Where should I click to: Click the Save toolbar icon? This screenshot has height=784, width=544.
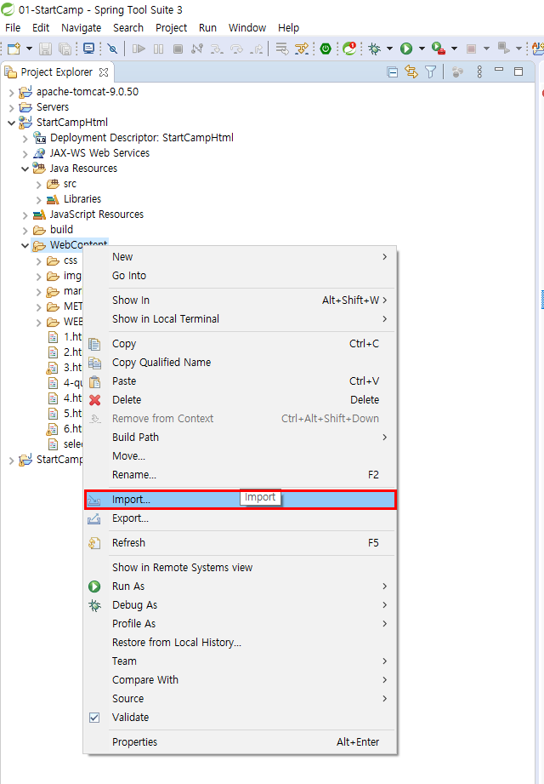(x=45, y=49)
